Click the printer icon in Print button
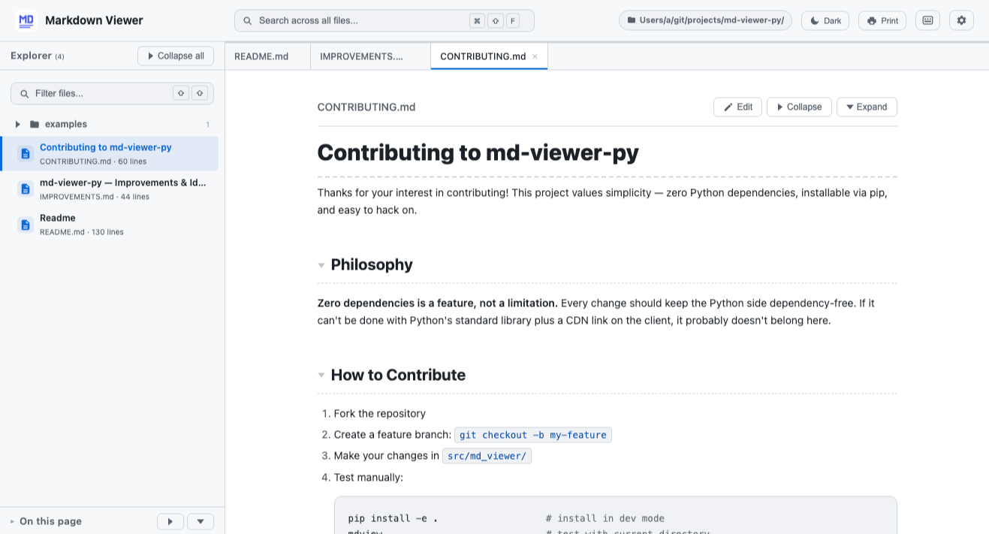 870,20
